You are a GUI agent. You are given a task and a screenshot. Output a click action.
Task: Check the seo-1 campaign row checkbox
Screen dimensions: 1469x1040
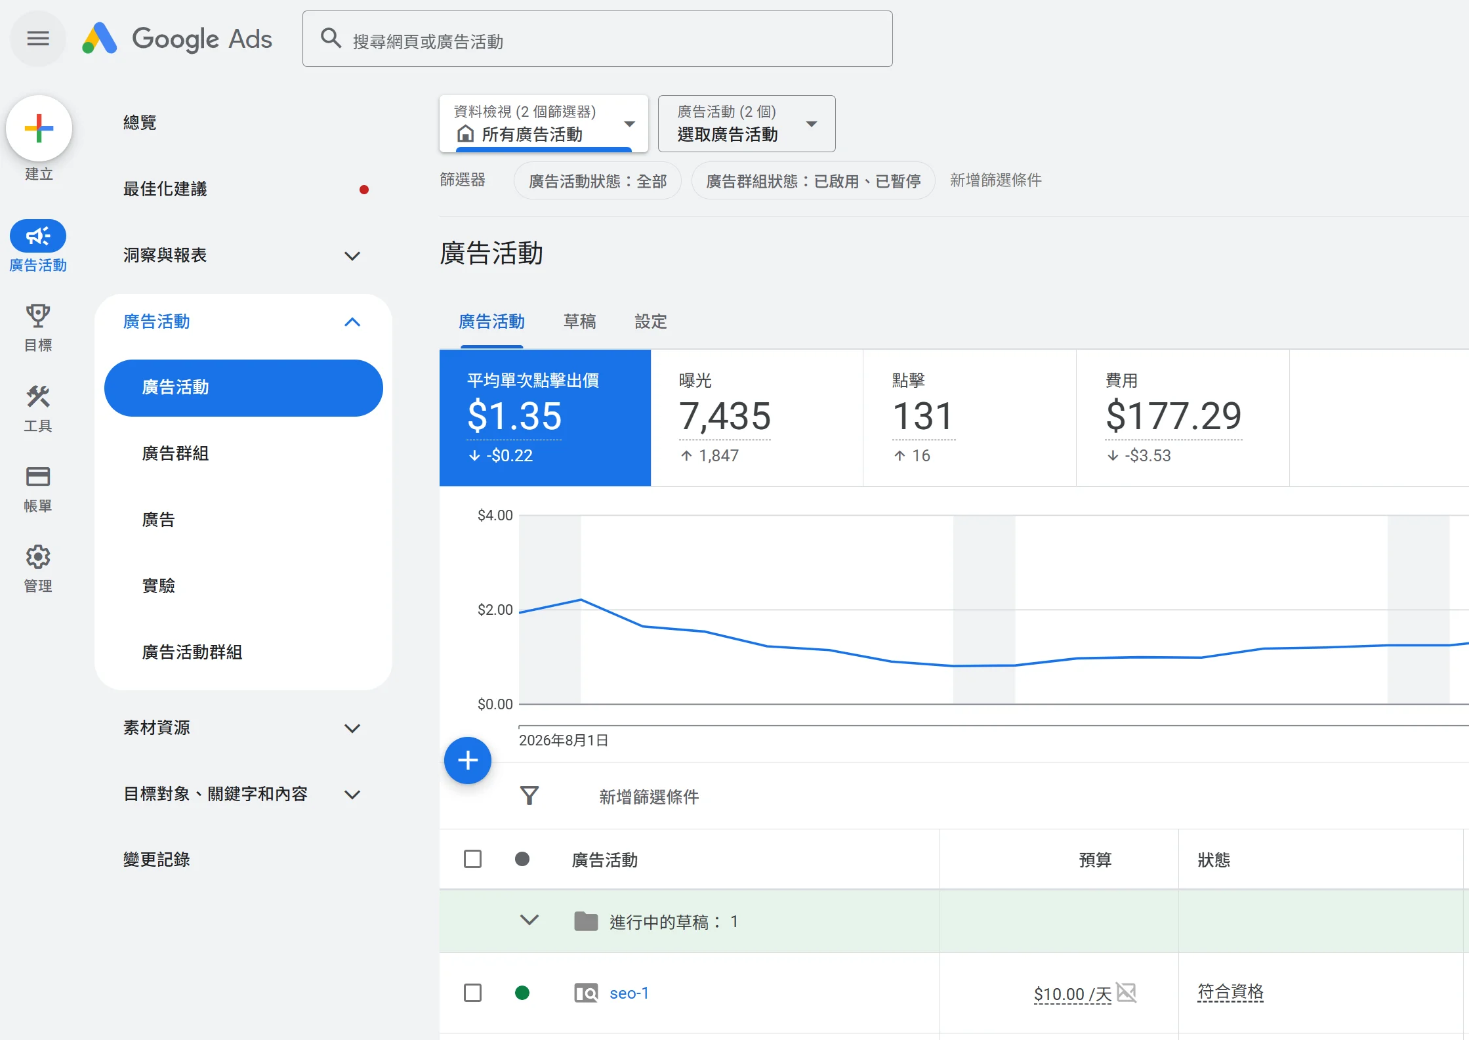click(x=472, y=993)
